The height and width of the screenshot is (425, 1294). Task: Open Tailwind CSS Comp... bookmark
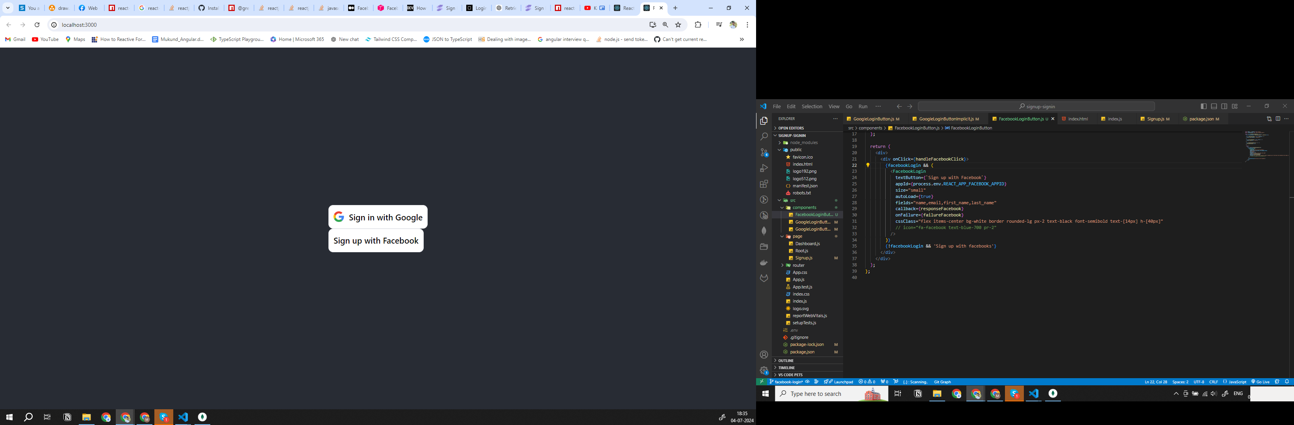(x=391, y=39)
